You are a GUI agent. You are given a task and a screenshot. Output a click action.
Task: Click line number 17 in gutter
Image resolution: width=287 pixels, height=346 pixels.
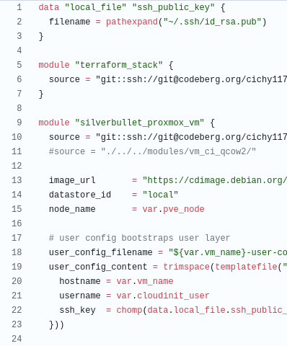click(17, 238)
